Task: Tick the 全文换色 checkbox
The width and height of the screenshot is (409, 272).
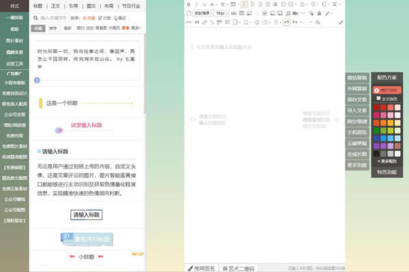Action: click(x=378, y=98)
